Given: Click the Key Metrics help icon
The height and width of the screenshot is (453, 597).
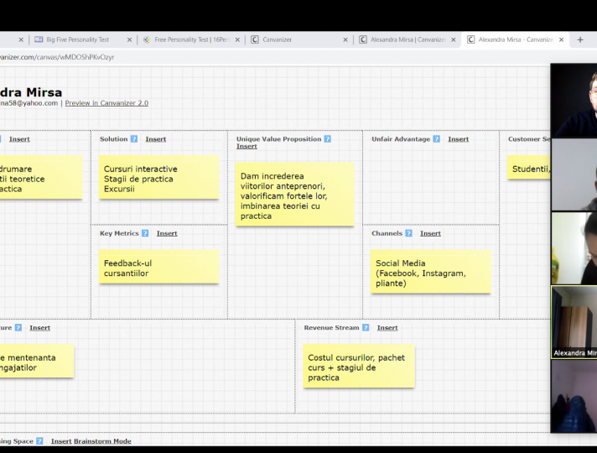Looking at the screenshot, I should (145, 233).
